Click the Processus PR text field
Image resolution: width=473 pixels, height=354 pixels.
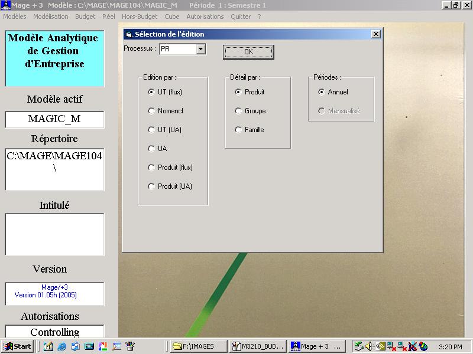[178, 49]
